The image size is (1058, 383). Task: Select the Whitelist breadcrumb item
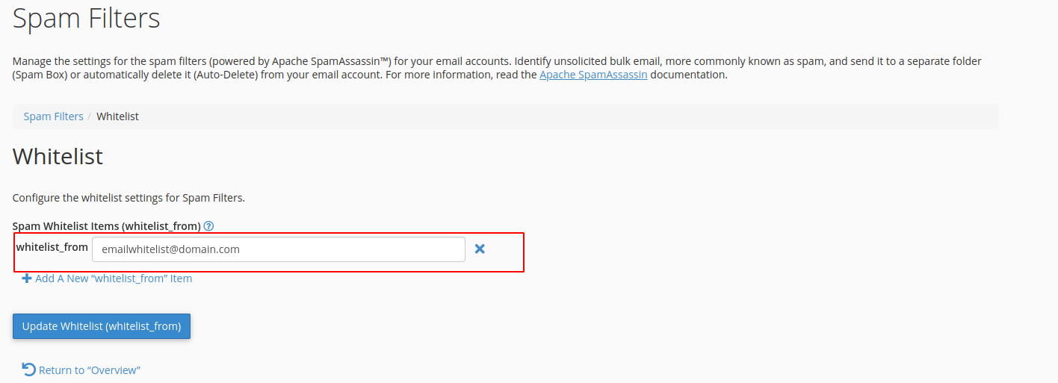coord(117,116)
